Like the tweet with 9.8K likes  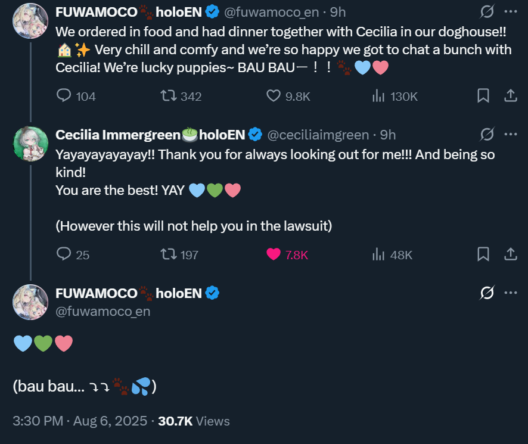pos(274,96)
